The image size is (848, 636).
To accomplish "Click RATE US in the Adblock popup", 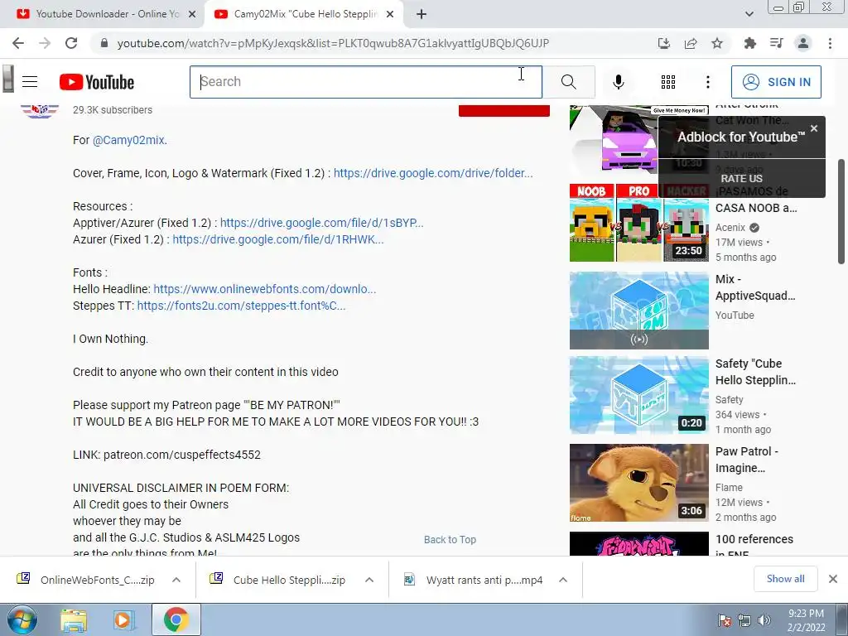I will [741, 179].
